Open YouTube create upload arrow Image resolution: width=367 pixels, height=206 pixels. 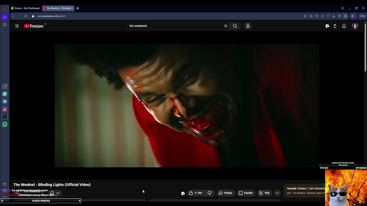[x=335, y=26]
